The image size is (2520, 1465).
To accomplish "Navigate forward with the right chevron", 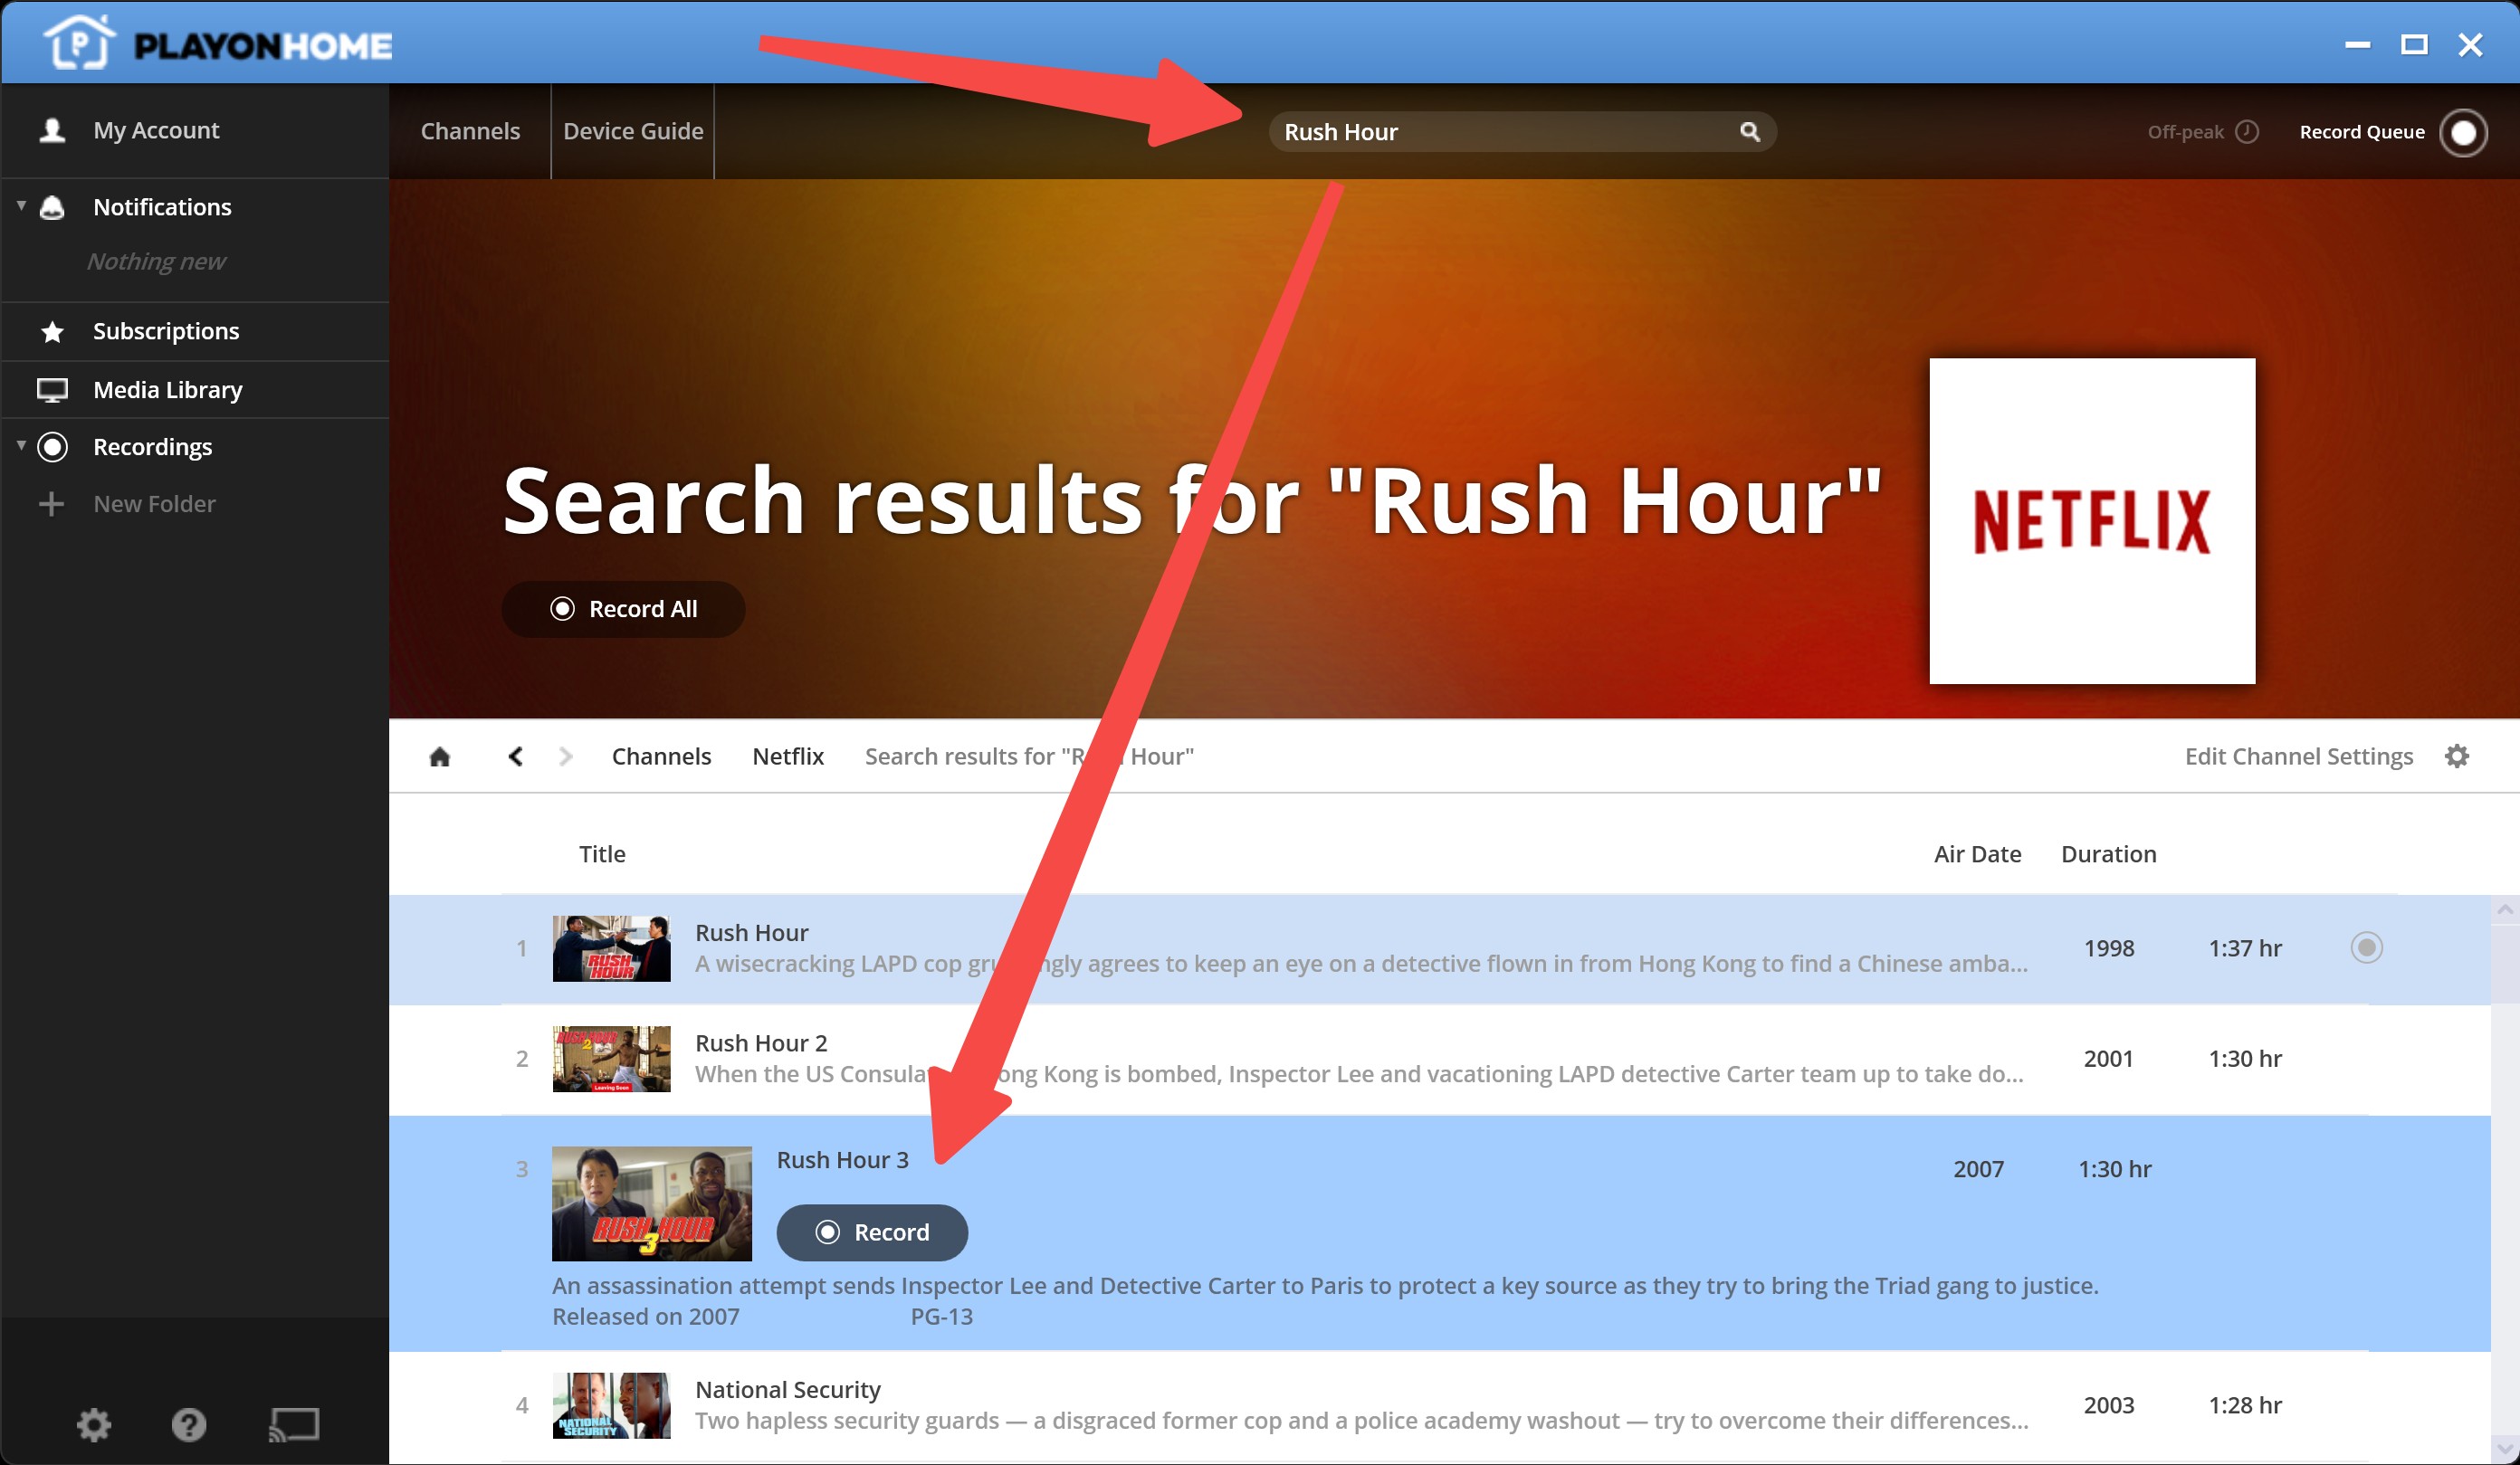I will (566, 756).
